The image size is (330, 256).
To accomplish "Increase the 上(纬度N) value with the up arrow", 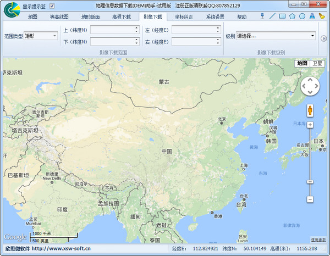I will pos(136,28).
